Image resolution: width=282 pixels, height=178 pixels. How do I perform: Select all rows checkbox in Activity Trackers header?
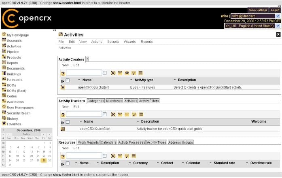coord(68,122)
